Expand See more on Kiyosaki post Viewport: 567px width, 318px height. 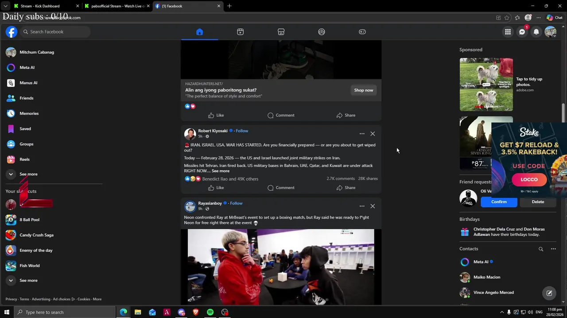point(221,171)
